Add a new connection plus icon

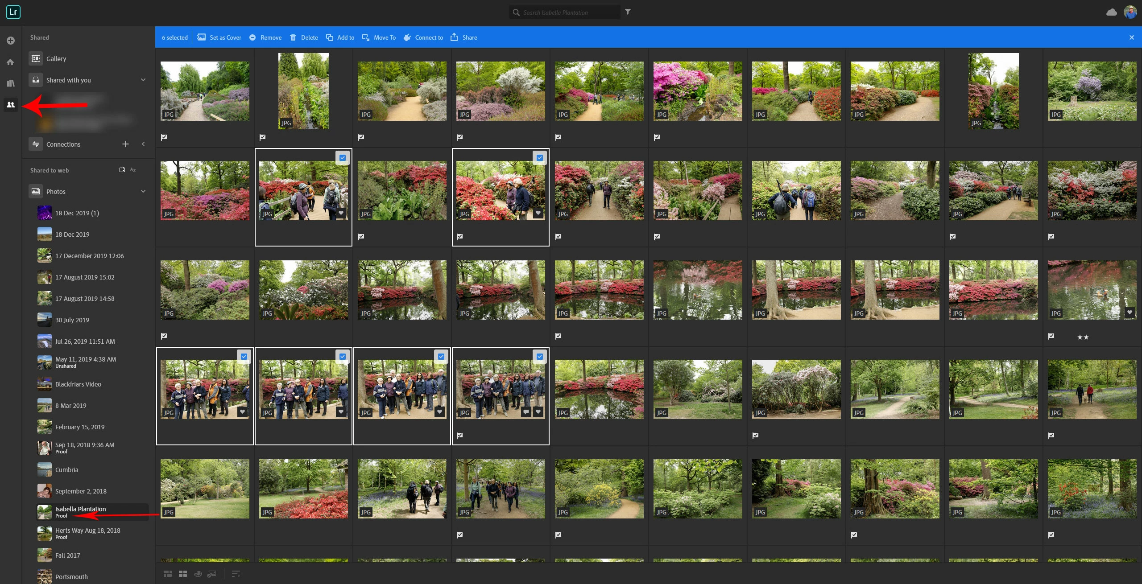coord(125,144)
